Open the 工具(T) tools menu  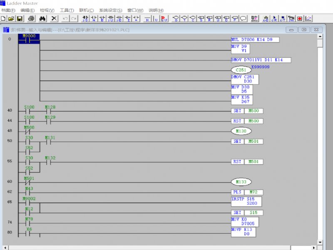pyautogui.click(x=67, y=10)
